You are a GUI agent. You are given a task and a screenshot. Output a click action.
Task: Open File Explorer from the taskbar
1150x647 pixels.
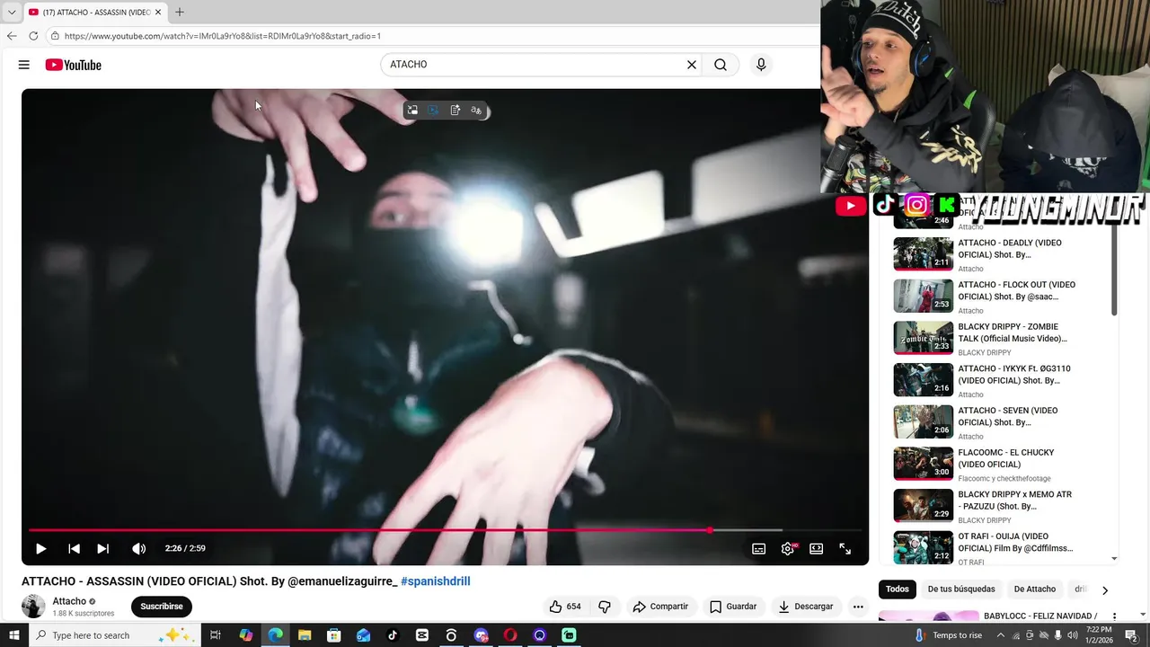click(305, 635)
